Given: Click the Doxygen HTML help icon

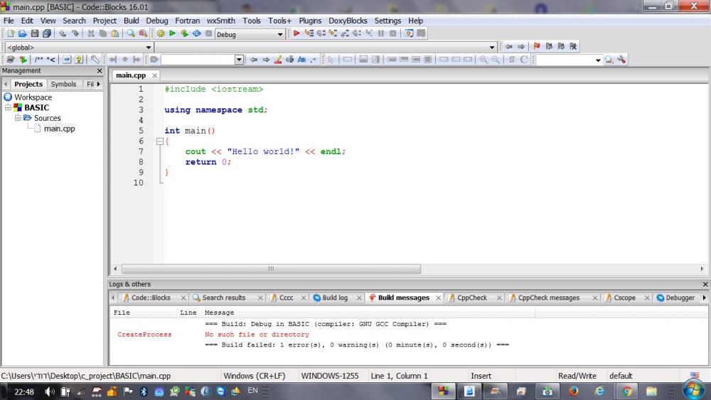Looking at the screenshot, I should point(79,60).
